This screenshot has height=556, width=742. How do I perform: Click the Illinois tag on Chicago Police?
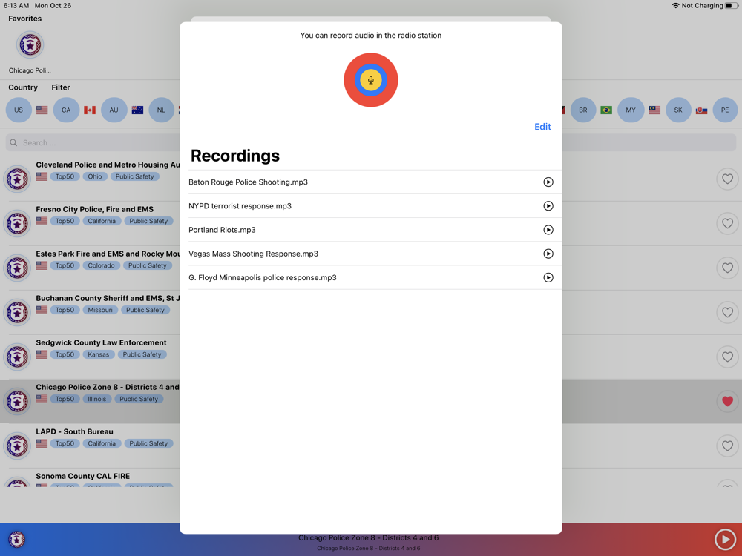click(97, 399)
